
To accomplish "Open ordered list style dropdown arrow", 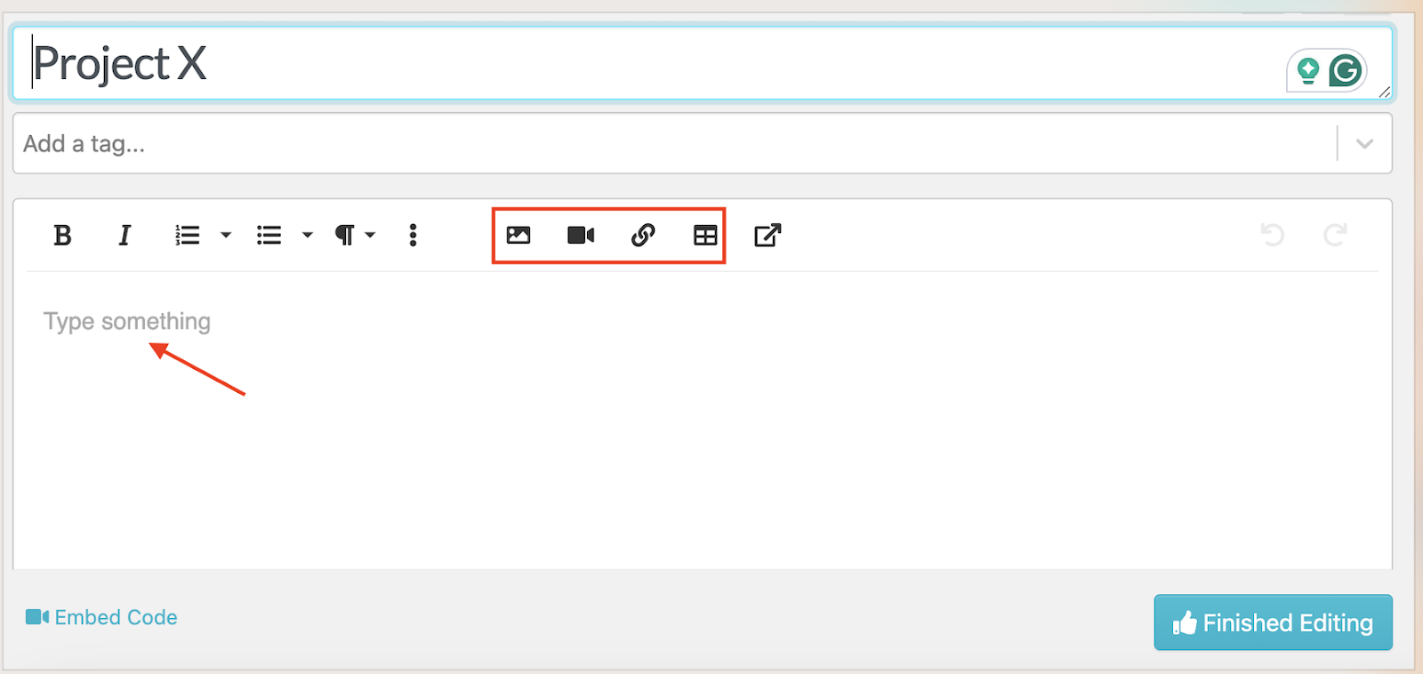I will pos(226,236).
